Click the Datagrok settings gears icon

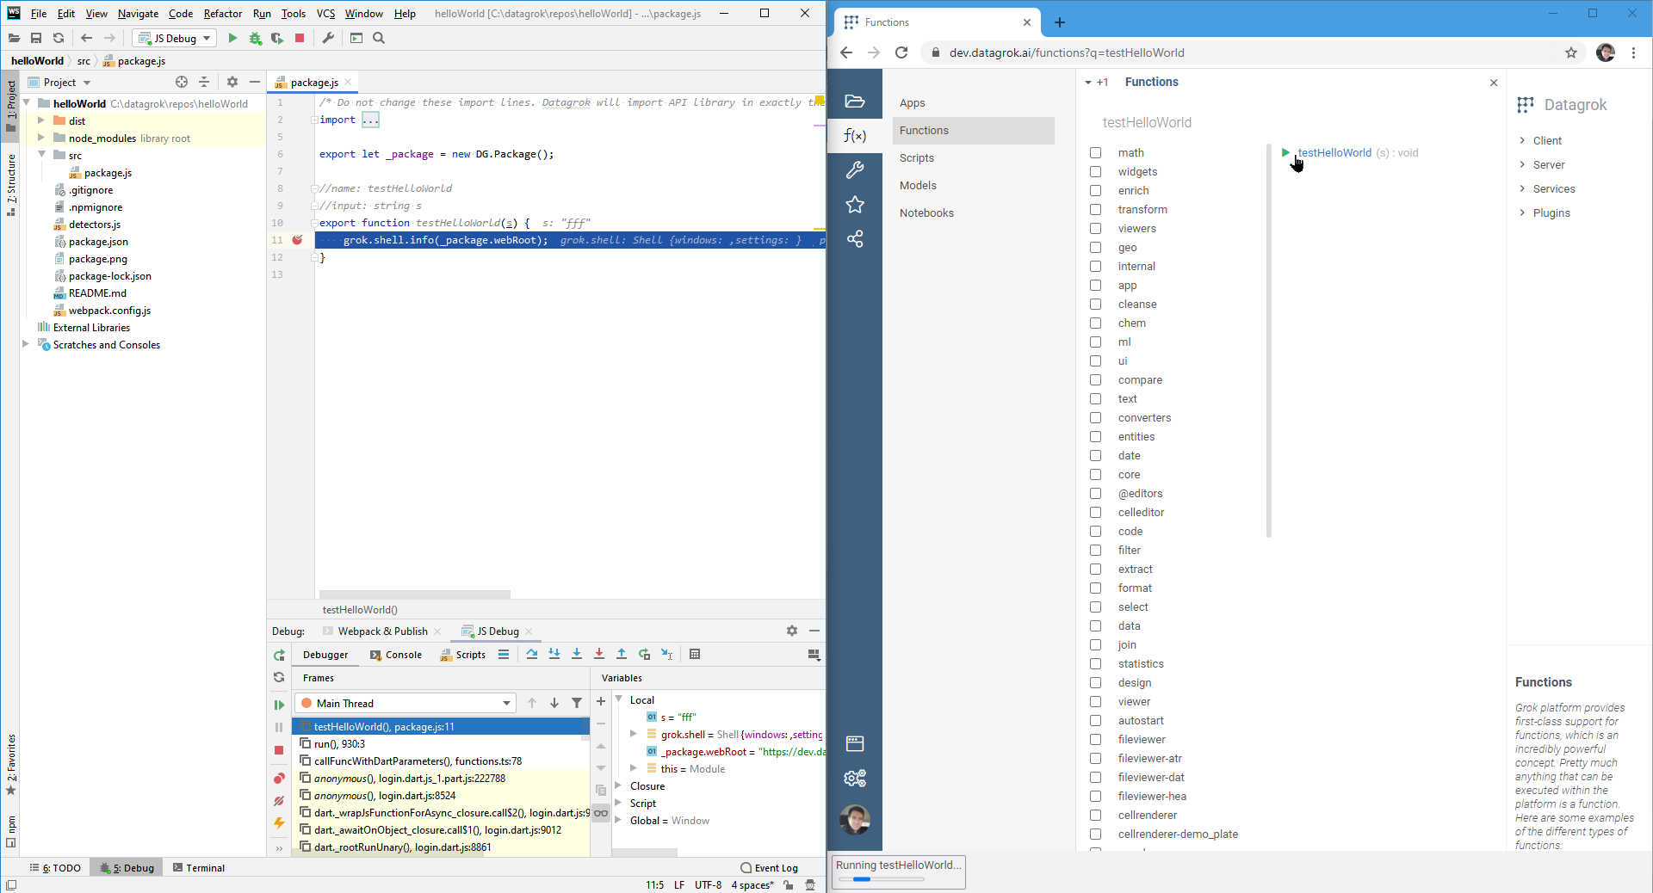pos(856,778)
